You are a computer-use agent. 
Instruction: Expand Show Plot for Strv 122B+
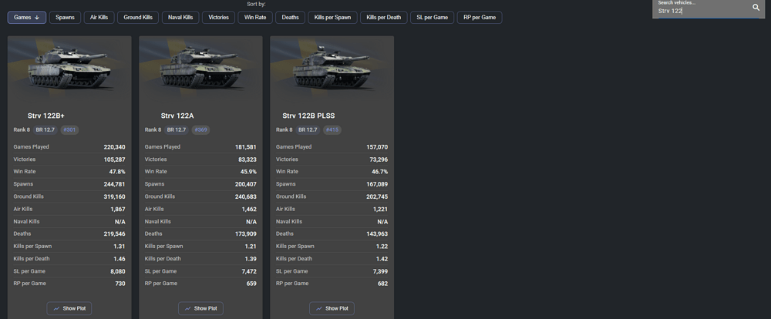pos(69,308)
